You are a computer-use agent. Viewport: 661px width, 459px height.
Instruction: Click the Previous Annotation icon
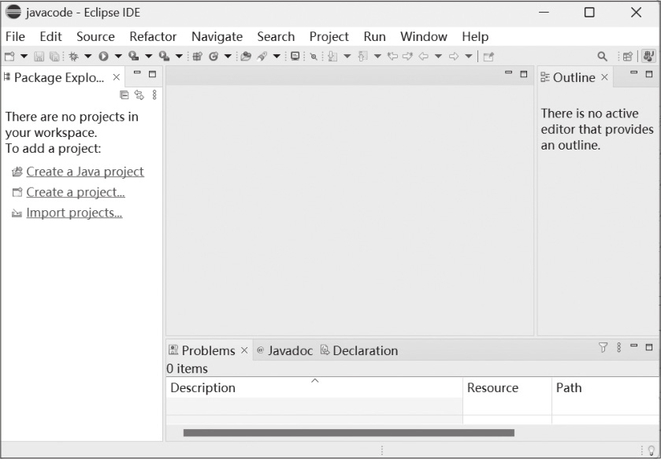click(x=362, y=56)
